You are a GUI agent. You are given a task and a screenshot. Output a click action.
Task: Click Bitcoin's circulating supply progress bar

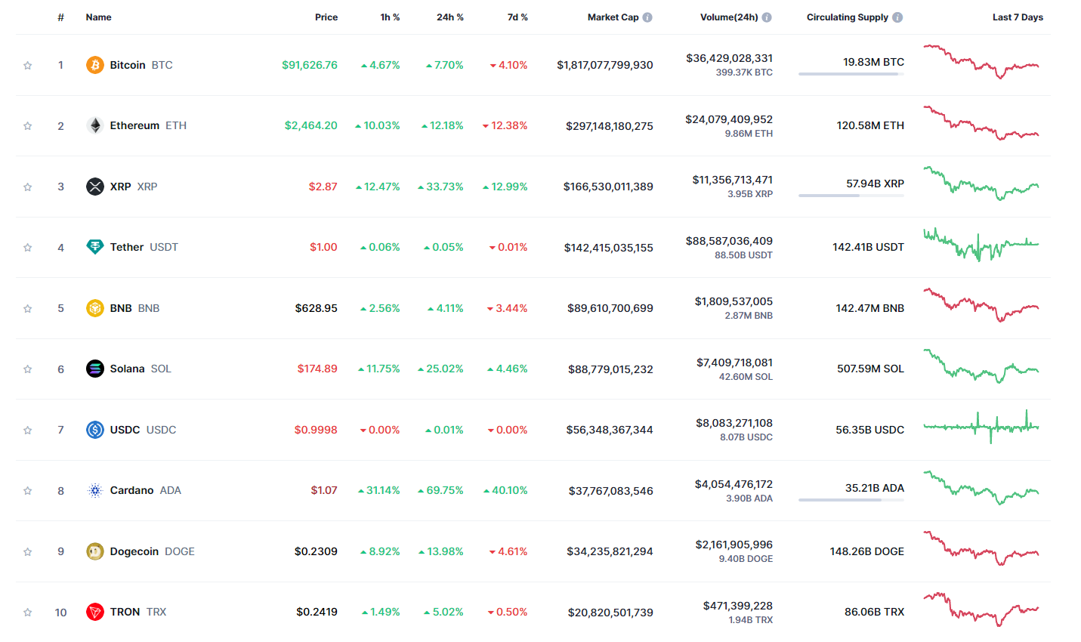[x=851, y=74]
